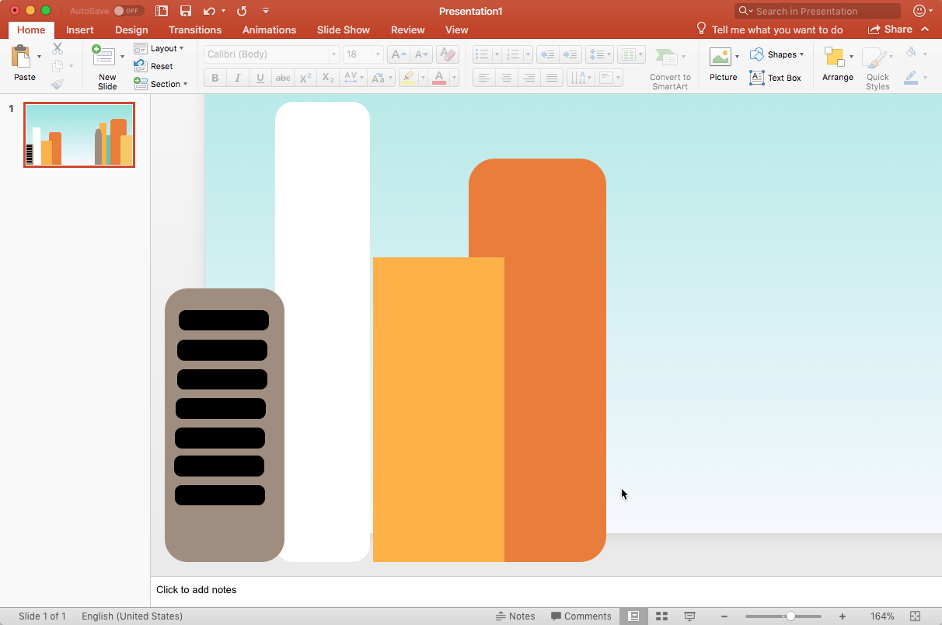Screen dimensions: 942x625
Task: Click the Undo arrow icon
Action: click(x=208, y=11)
